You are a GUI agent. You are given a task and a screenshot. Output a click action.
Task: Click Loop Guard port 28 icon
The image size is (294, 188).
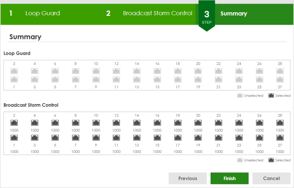(280, 71)
